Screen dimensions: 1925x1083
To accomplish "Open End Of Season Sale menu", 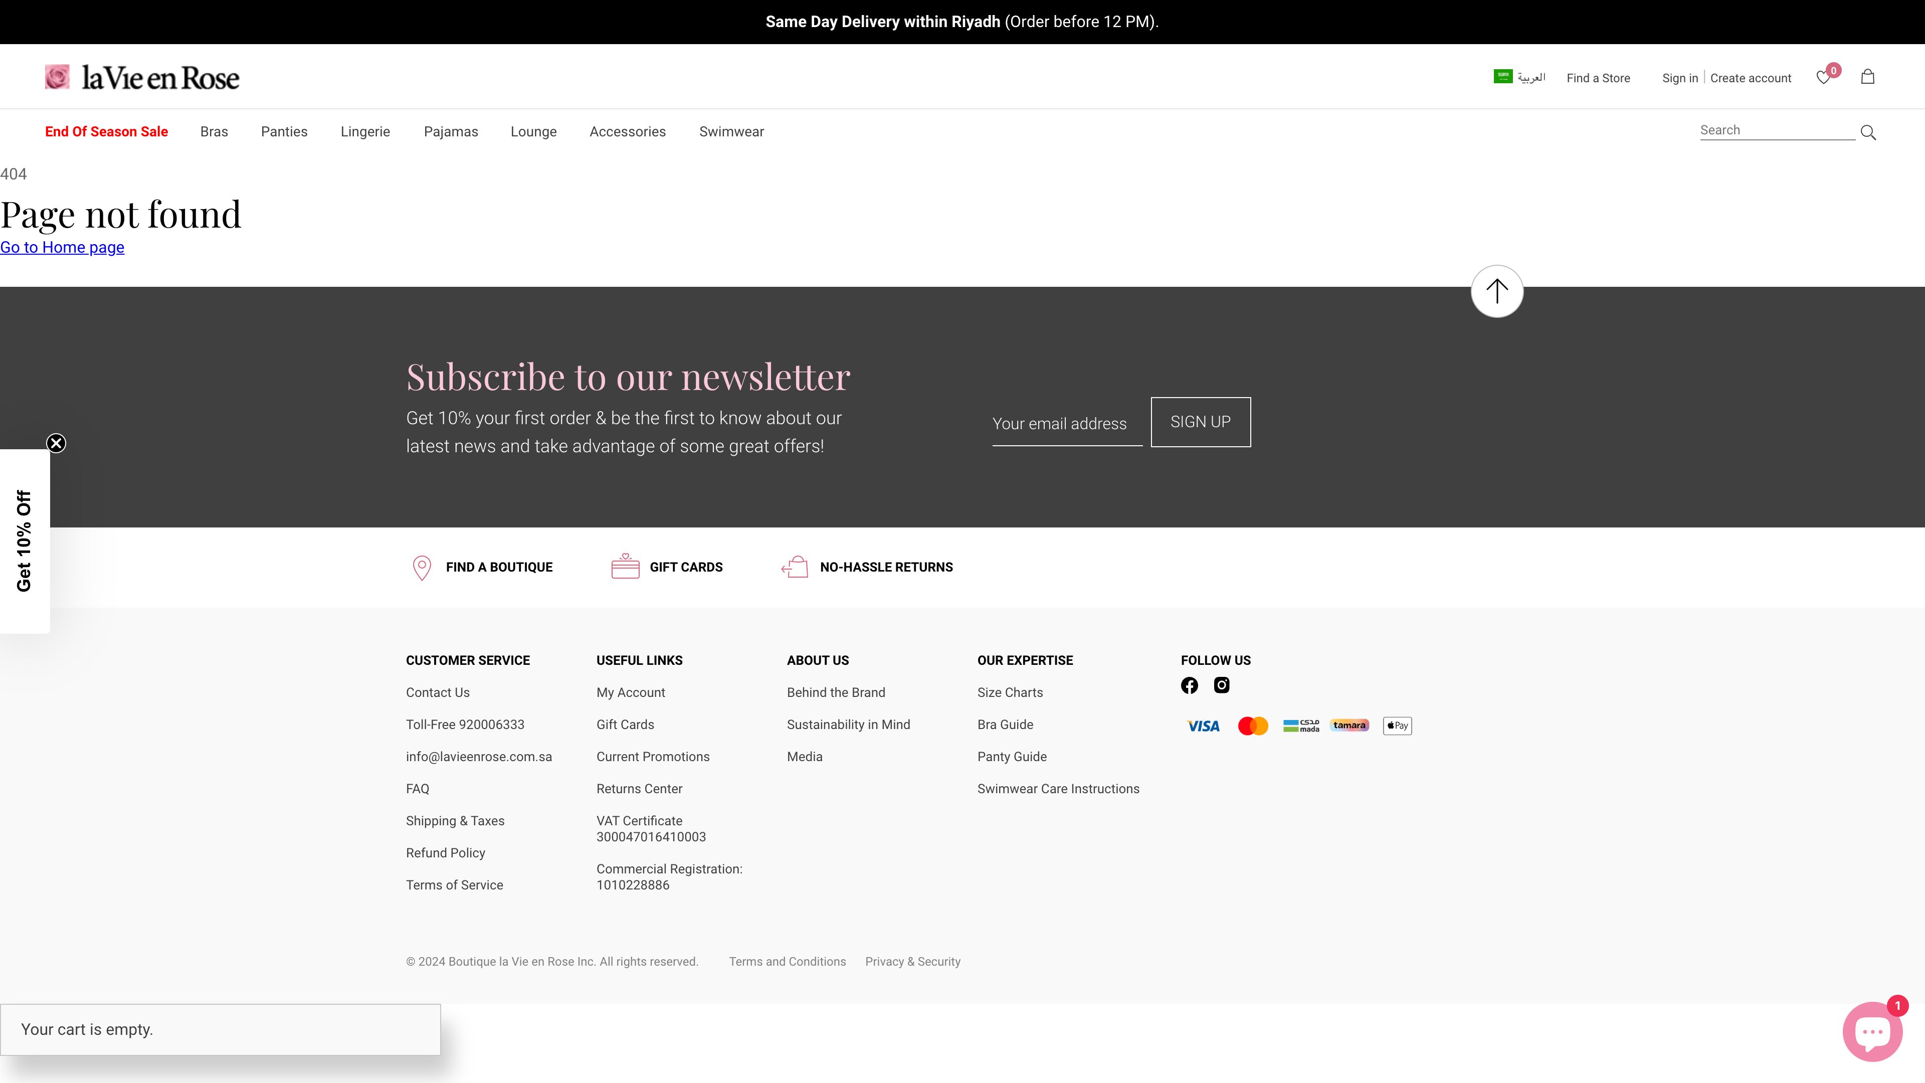I will [x=106, y=131].
